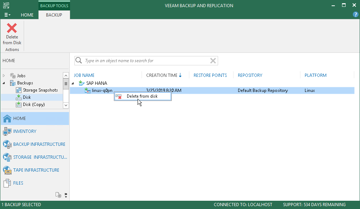Viewport: 360px width, 209px height.
Task: Sort by JOB NAME column header
Action: pyautogui.click(x=84, y=75)
